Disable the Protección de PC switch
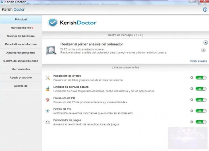The width and height of the screenshot is (209, 151). [201, 100]
